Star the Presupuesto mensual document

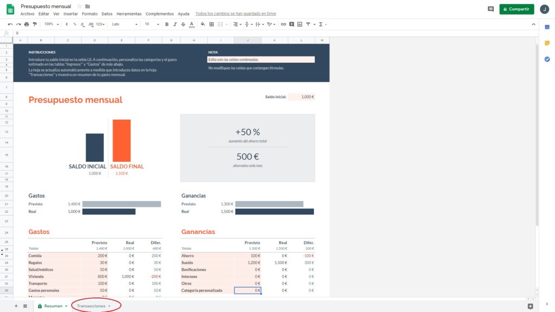[79, 6]
